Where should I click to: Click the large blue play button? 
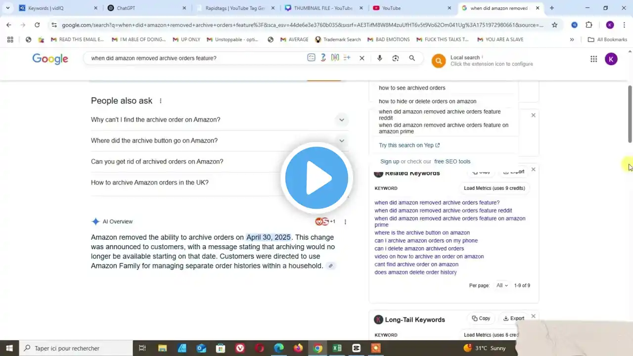[x=316, y=178]
